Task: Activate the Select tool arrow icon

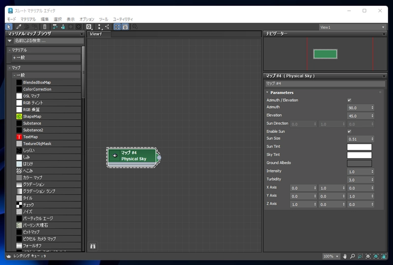Action: point(9,27)
